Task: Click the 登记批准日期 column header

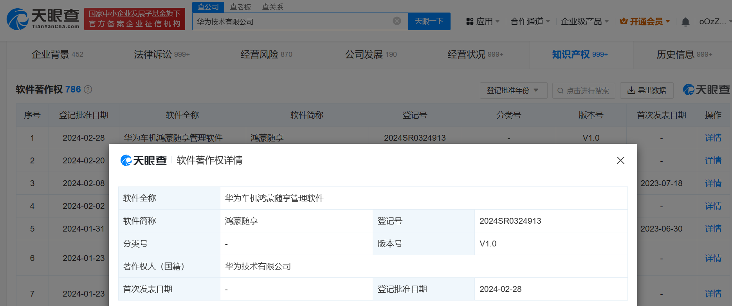Action: (84, 115)
